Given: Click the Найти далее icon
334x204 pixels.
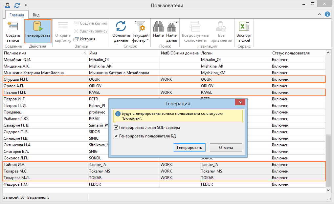Looking at the screenshot, I should (171, 26).
